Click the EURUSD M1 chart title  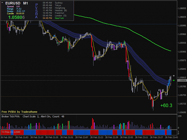pyautogui.click(x=16, y=3)
